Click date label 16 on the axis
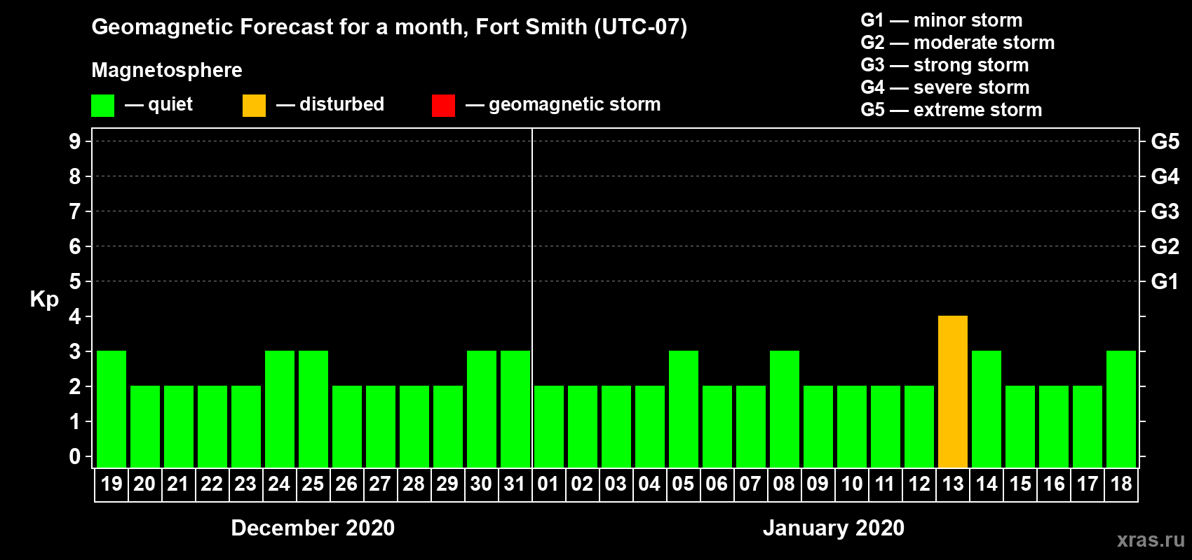 click(x=1054, y=484)
